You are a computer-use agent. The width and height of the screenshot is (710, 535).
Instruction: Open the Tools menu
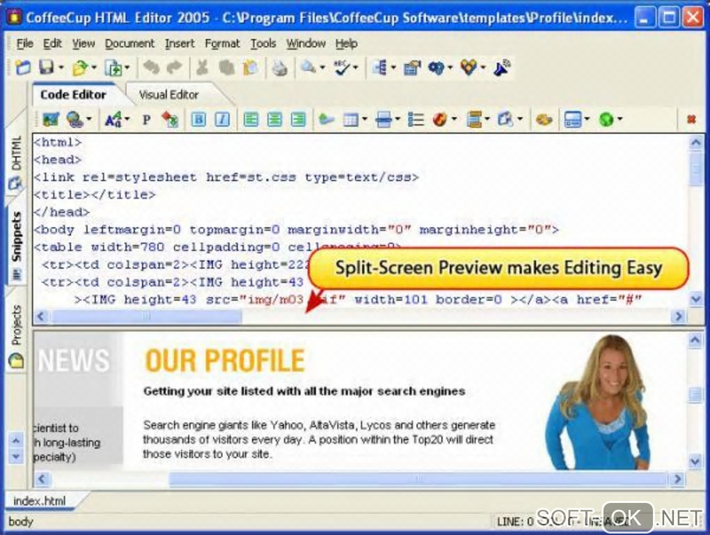click(x=263, y=43)
